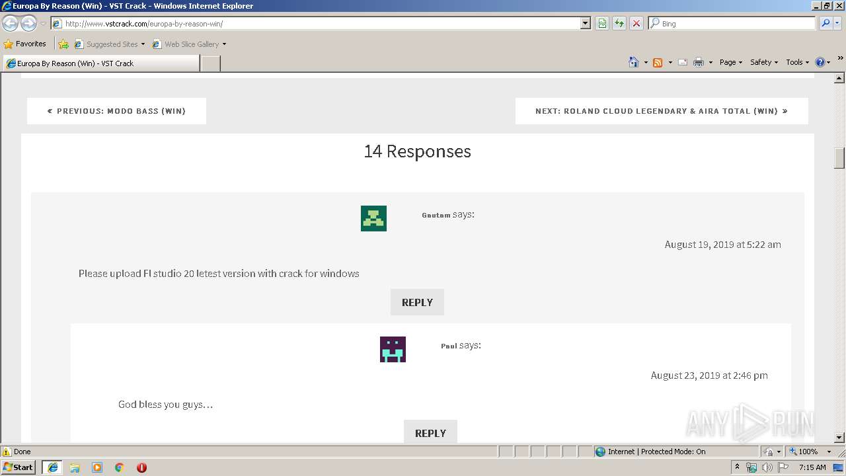Image resolution: width=846 pixels, height=476 pixels.
Task: Open the Favorites star button
Action: click(x=25, y=44)
